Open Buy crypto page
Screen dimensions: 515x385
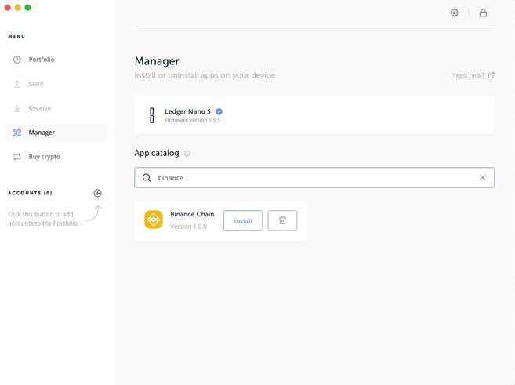(44, 157)
